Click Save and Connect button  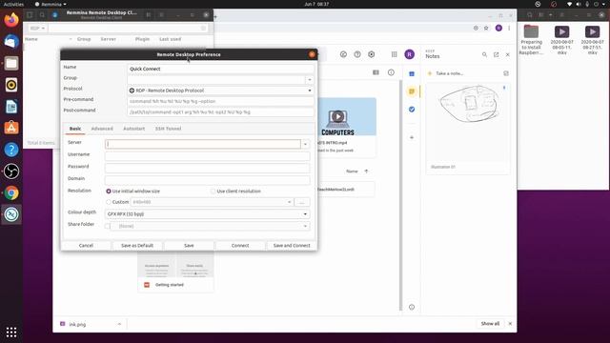coord(292,246)
